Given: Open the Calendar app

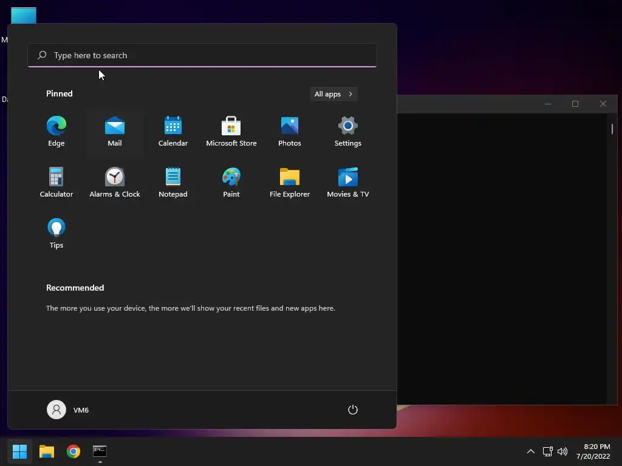Looking at the screenshot, I should [x=173, y=132].
